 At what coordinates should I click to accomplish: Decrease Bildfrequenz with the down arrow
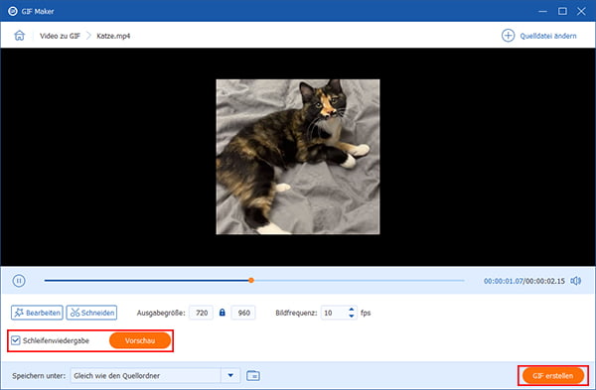(352, 316)
